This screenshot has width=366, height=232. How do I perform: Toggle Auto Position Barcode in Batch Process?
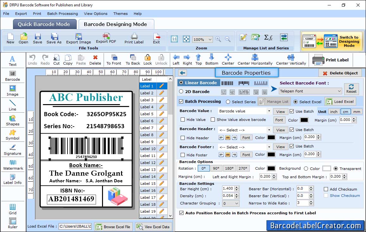181,213
